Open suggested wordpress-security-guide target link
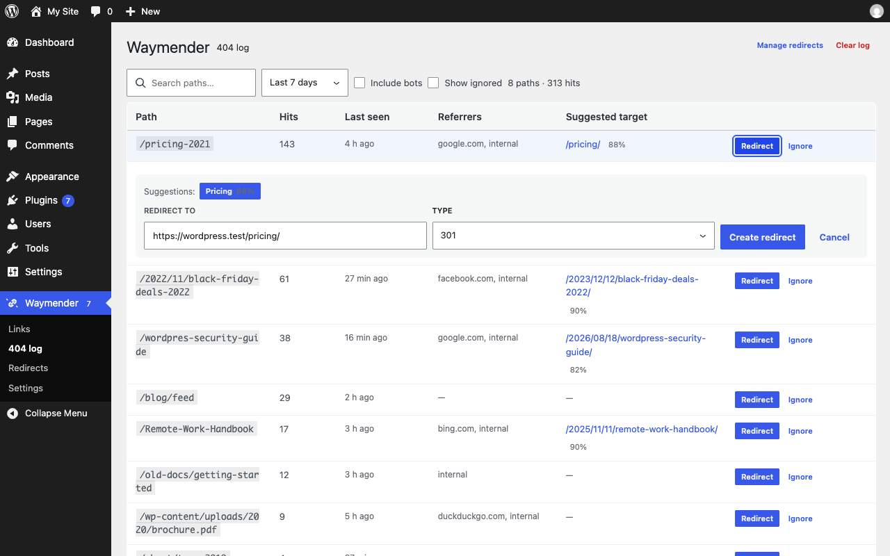890x556 pixels. (x=636, y=345)
